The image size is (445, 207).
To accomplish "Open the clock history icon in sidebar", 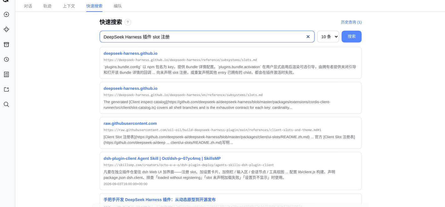I will pyautogui.click(x=6, y=59).
